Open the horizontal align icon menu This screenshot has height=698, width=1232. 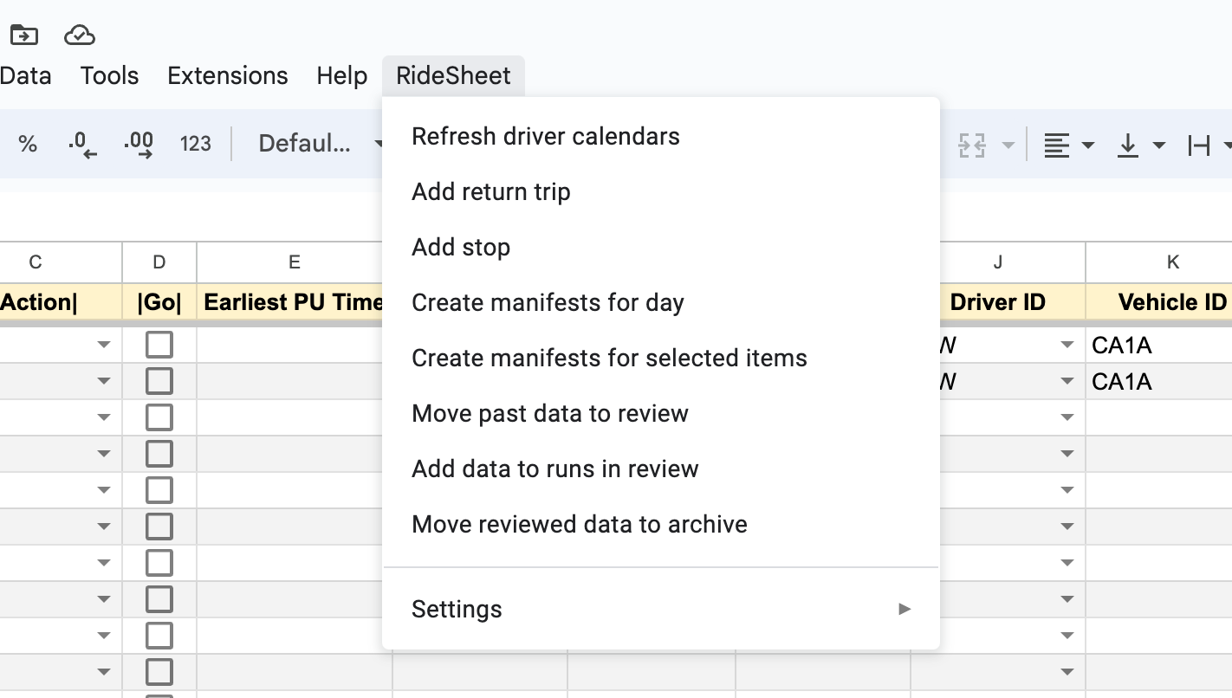1068,145
